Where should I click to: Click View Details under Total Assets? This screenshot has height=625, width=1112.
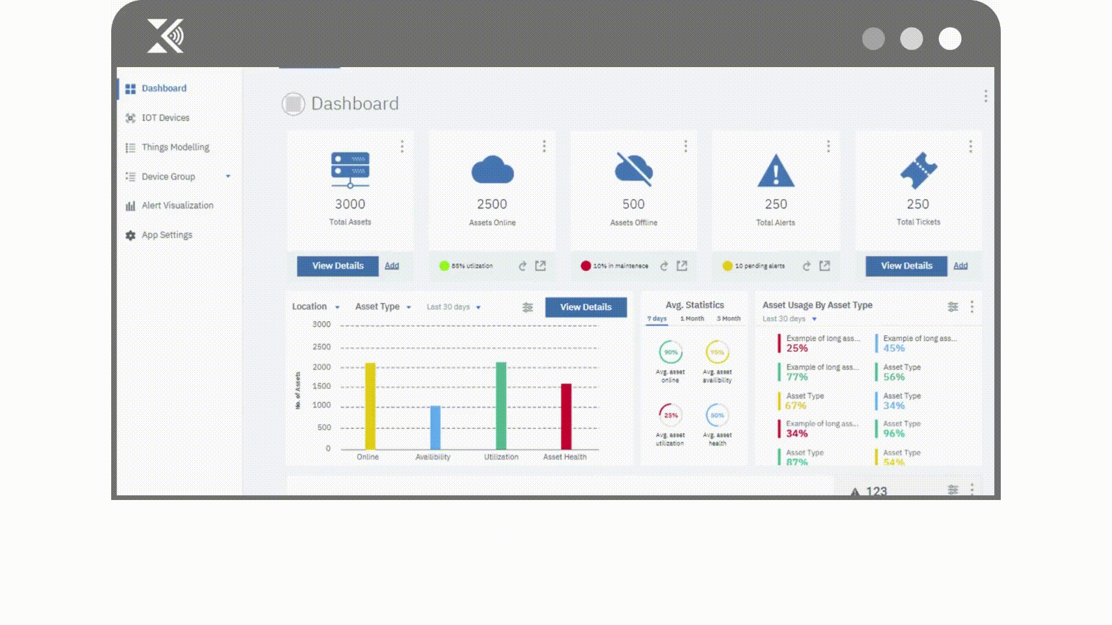click(338, 266)
